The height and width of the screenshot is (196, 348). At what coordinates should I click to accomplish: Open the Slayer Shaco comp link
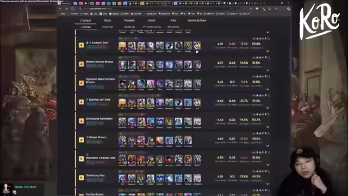point(98,137)
